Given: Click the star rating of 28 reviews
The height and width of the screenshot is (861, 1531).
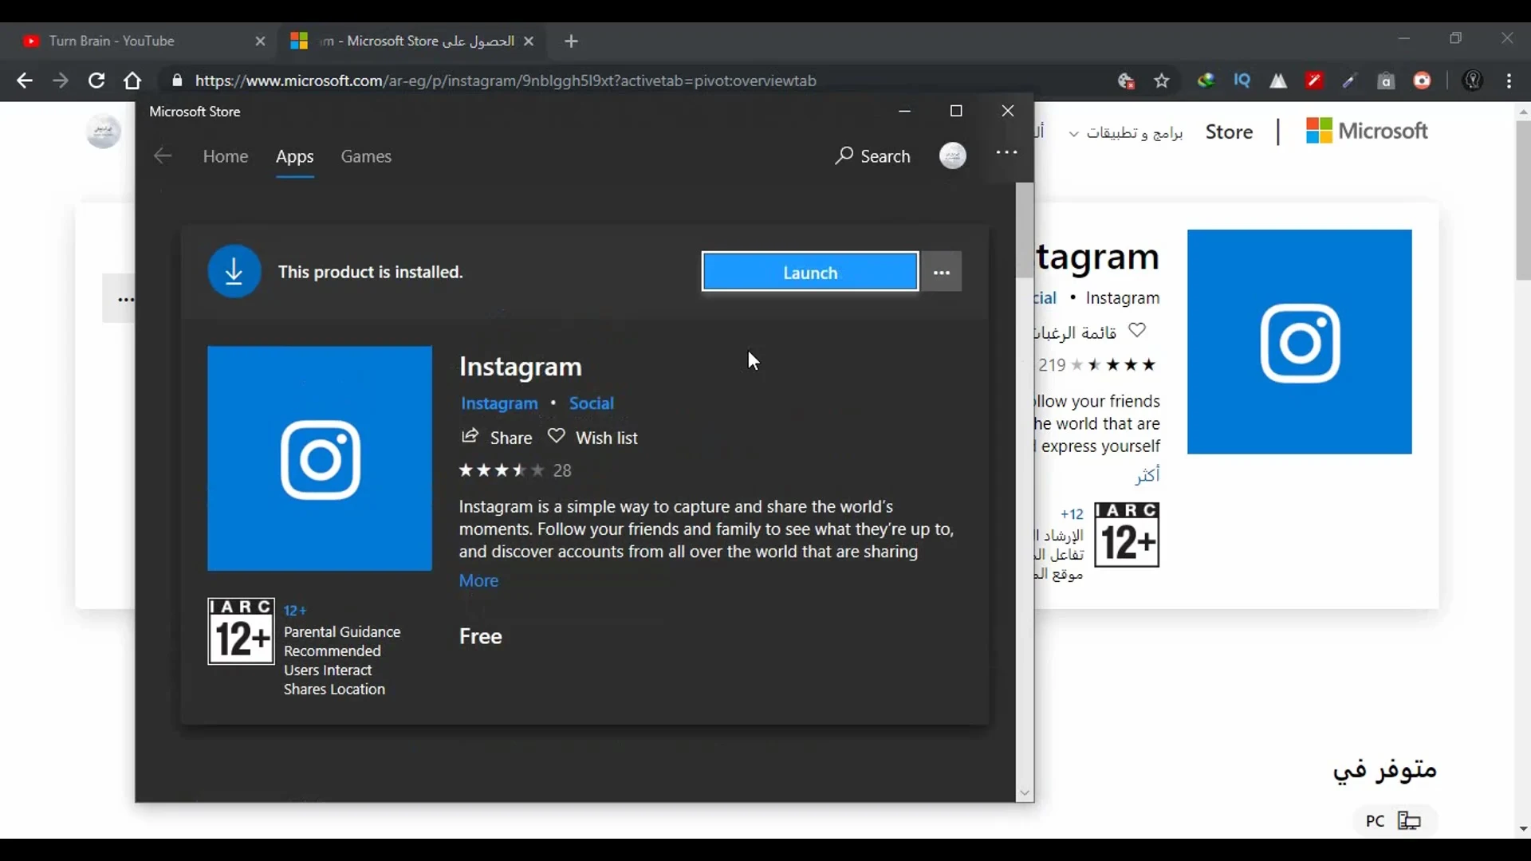Looking at the screenshot, I should point(515,470).
